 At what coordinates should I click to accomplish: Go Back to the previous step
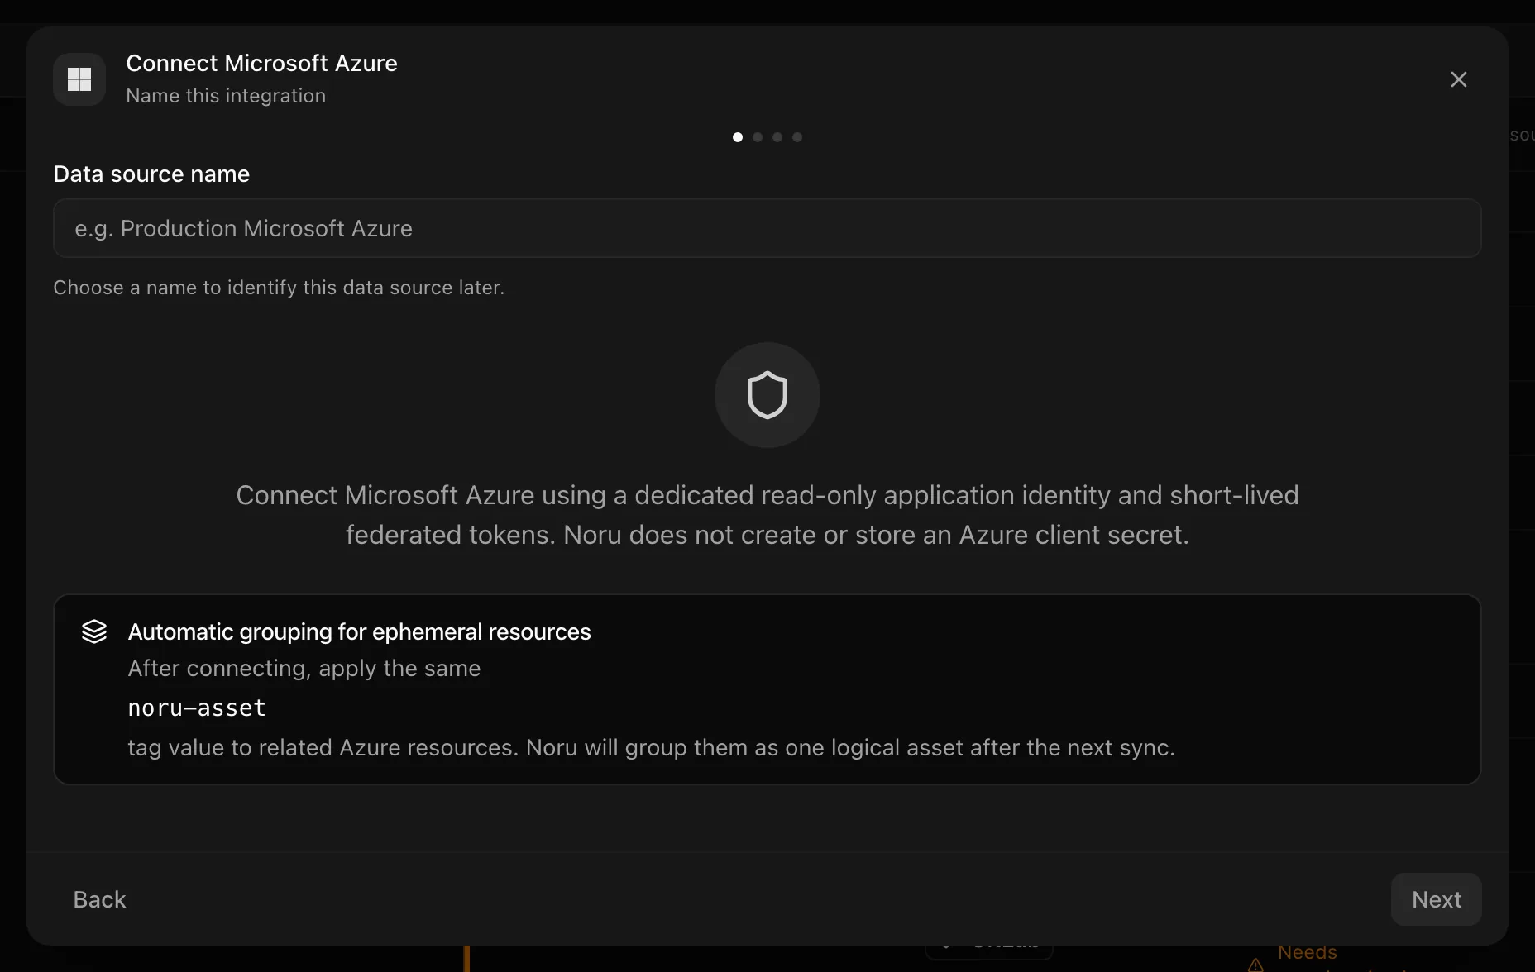[x=99, y=899]
